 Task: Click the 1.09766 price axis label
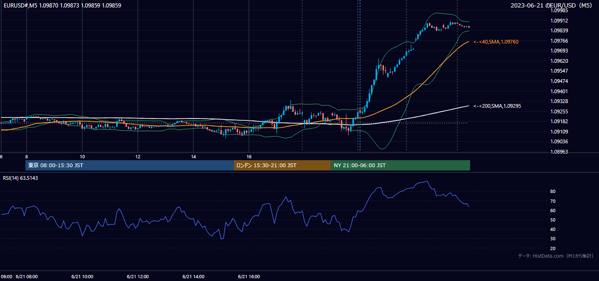pyautogui.click(x=560, y=41)
